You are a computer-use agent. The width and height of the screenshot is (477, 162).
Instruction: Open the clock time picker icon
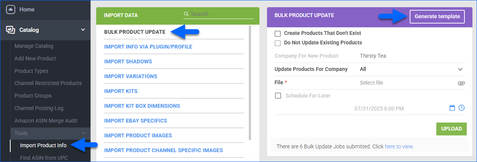(461, 108)
